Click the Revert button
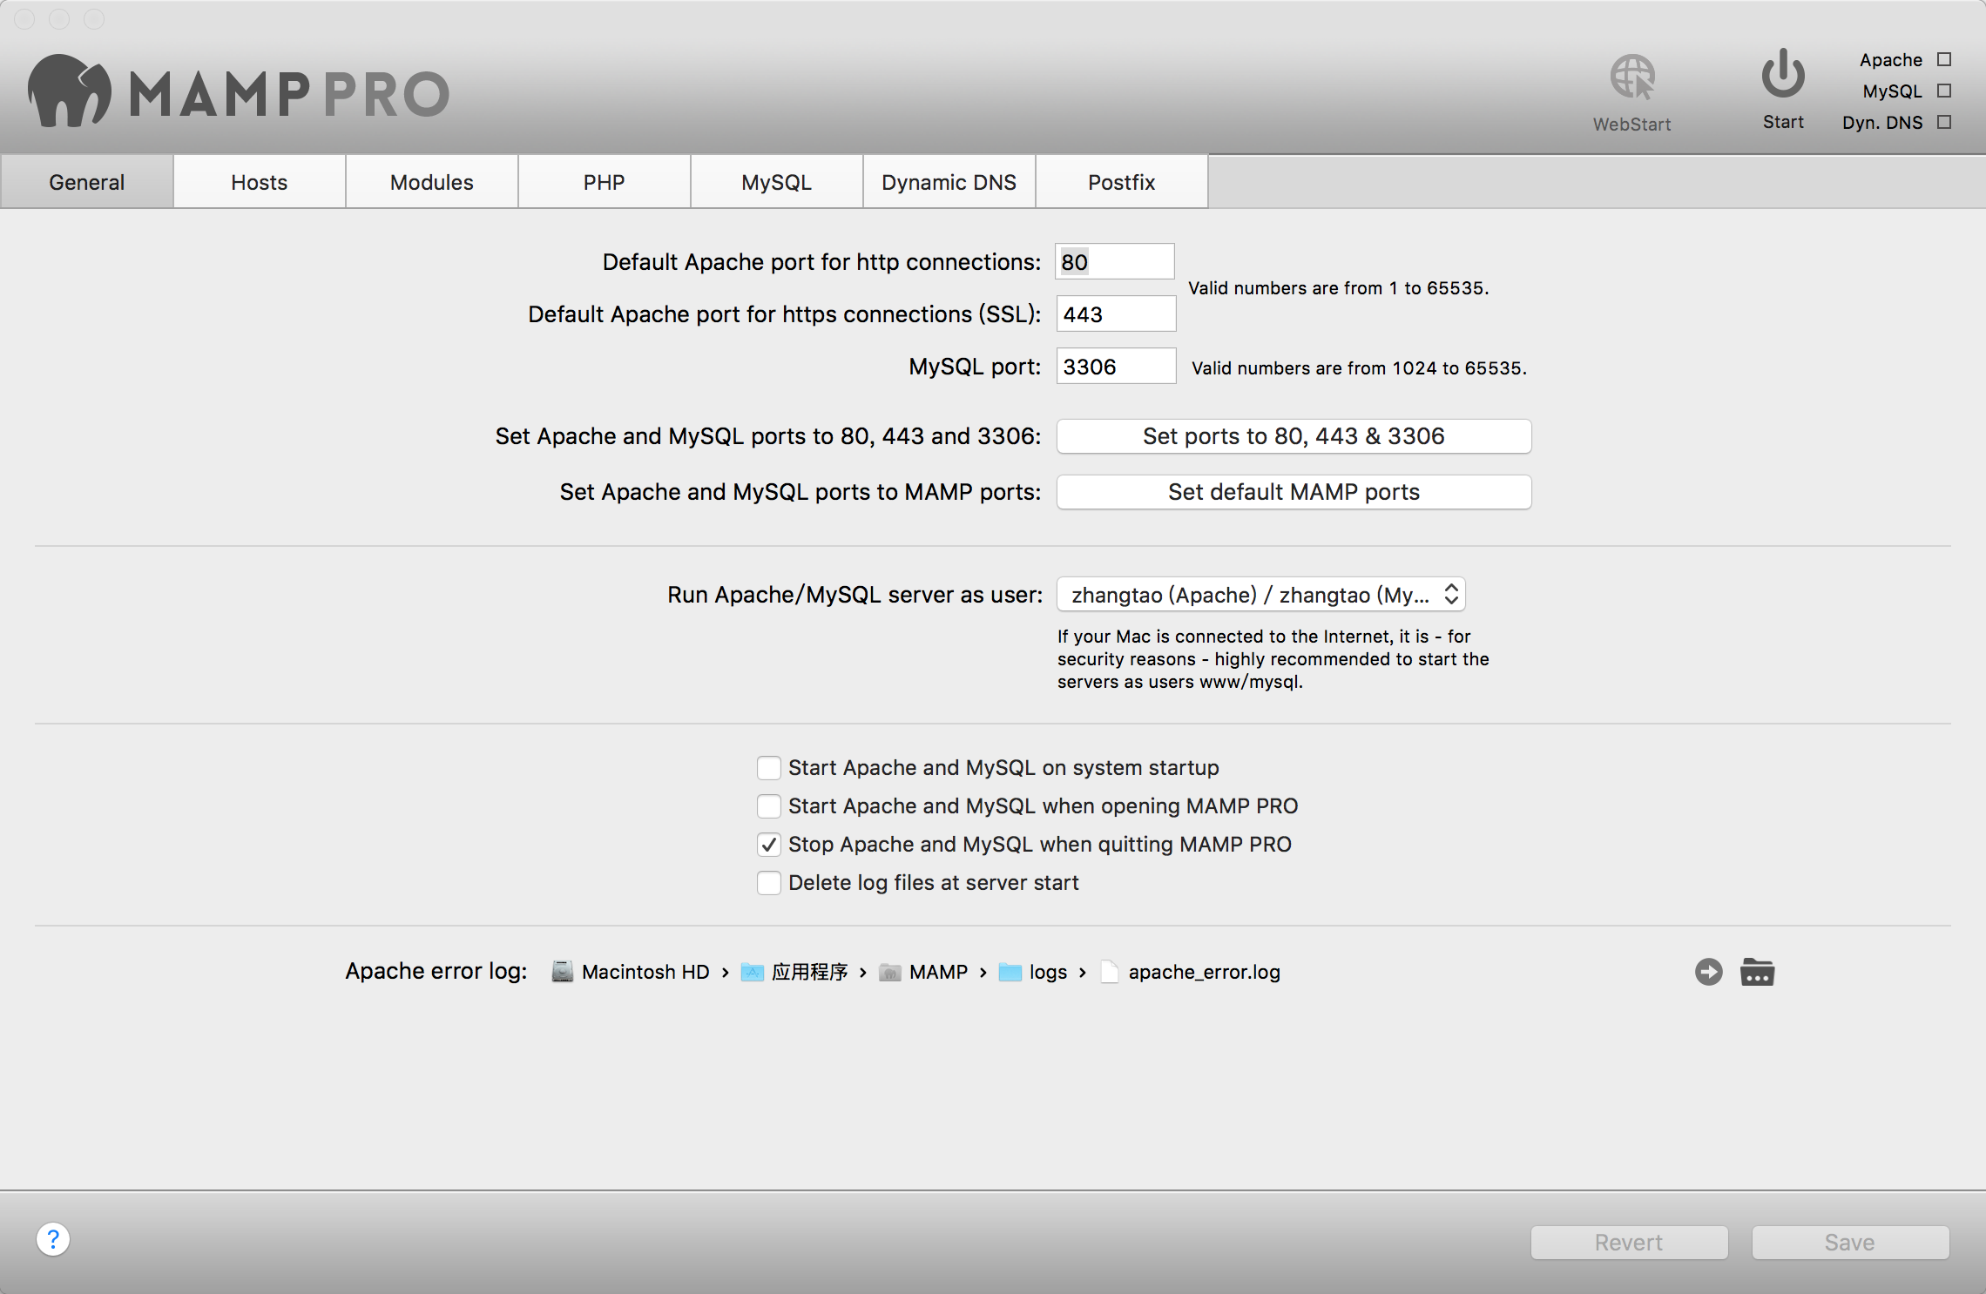 tap(1629, 1243)
